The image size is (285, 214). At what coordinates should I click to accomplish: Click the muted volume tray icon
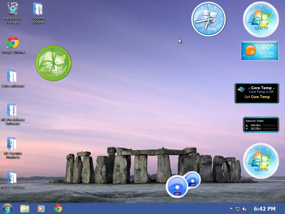(244, 209)
